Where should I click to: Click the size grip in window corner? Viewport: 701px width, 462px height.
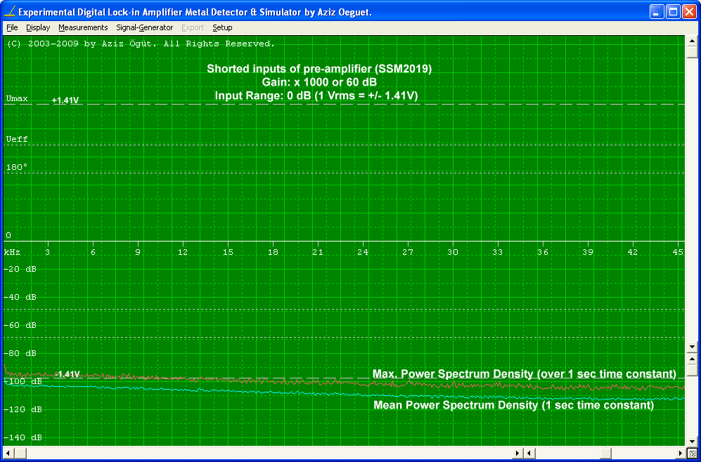[692, 454]
